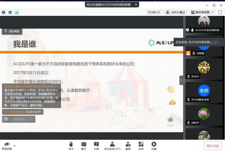
Task: Click the raise hand (举手) icon
Action: (71, 145)
